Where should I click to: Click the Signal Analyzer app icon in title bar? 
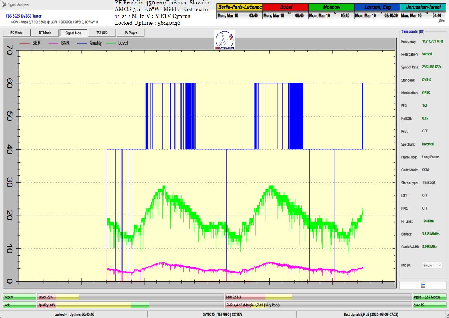(x=4, y=4)
